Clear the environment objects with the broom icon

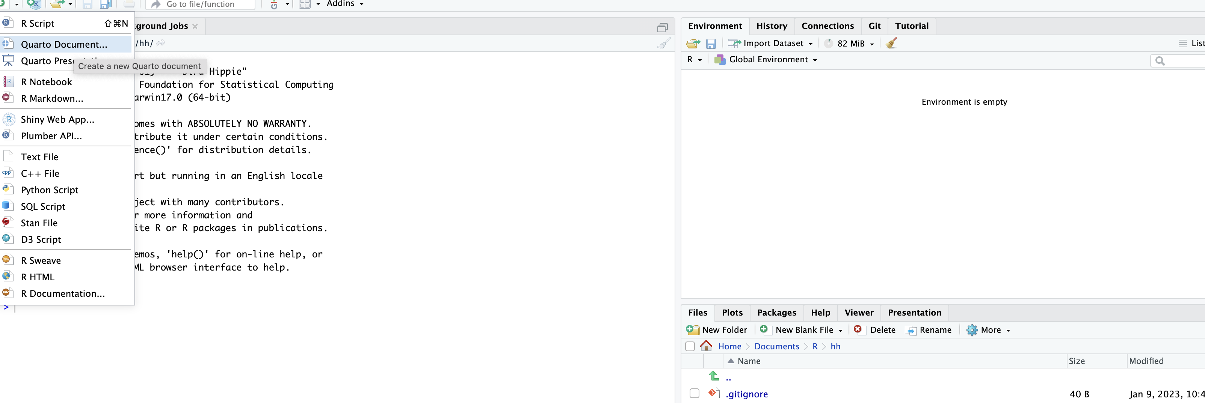click(891, 43)
